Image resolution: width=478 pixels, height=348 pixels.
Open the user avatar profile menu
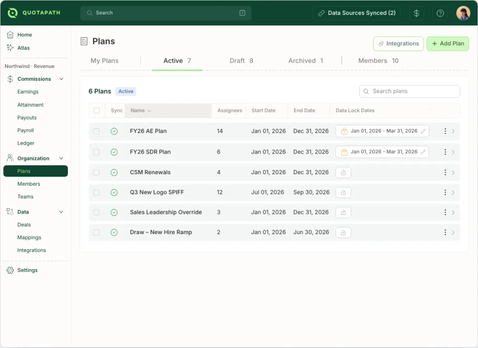(463, 13)
